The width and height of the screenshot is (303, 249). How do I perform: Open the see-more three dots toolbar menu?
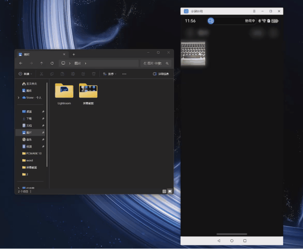[124, 74]
